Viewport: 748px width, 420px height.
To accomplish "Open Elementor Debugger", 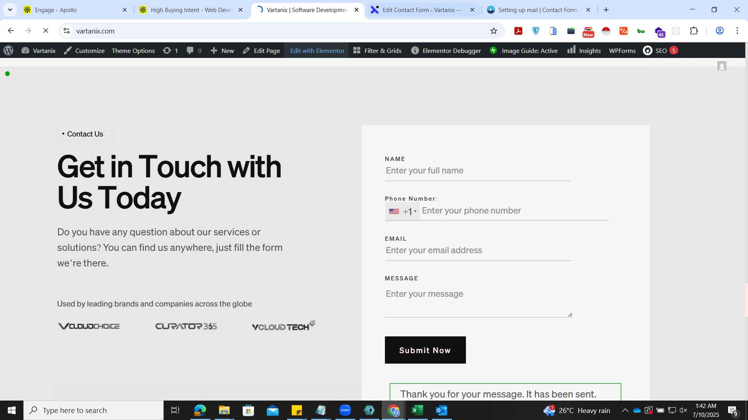I will tap(446, 51).
